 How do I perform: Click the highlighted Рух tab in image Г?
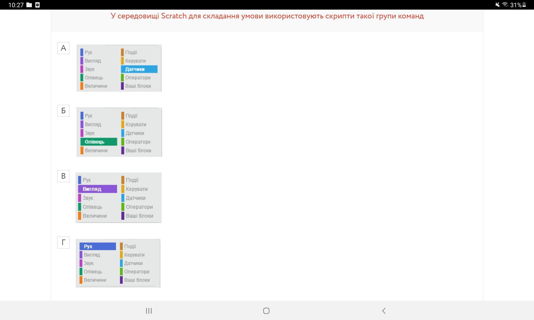(x=97, y=246)
